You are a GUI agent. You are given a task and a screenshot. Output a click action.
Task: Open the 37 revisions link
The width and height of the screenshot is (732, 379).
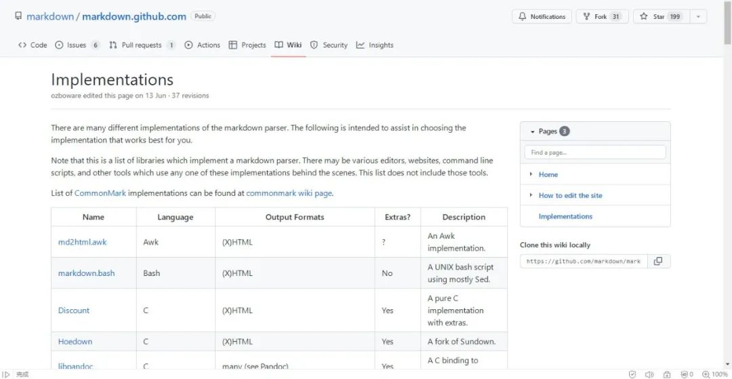coord(190,96)
